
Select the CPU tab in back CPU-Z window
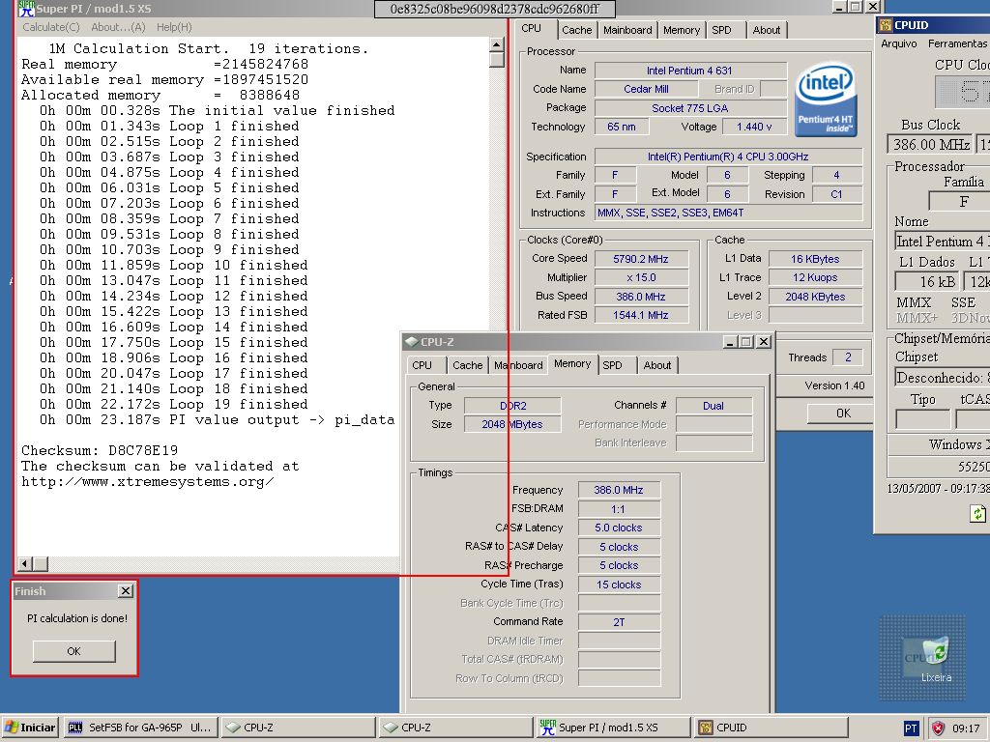(x=532, y=29)
